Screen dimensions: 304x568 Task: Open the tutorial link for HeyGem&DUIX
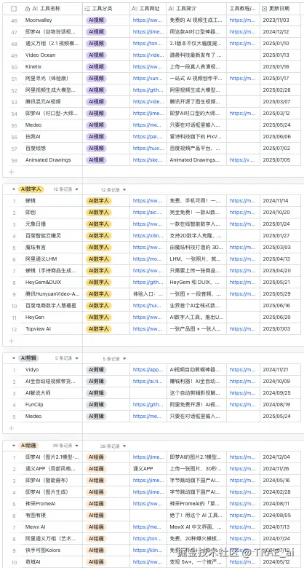(x=242, y=283)
